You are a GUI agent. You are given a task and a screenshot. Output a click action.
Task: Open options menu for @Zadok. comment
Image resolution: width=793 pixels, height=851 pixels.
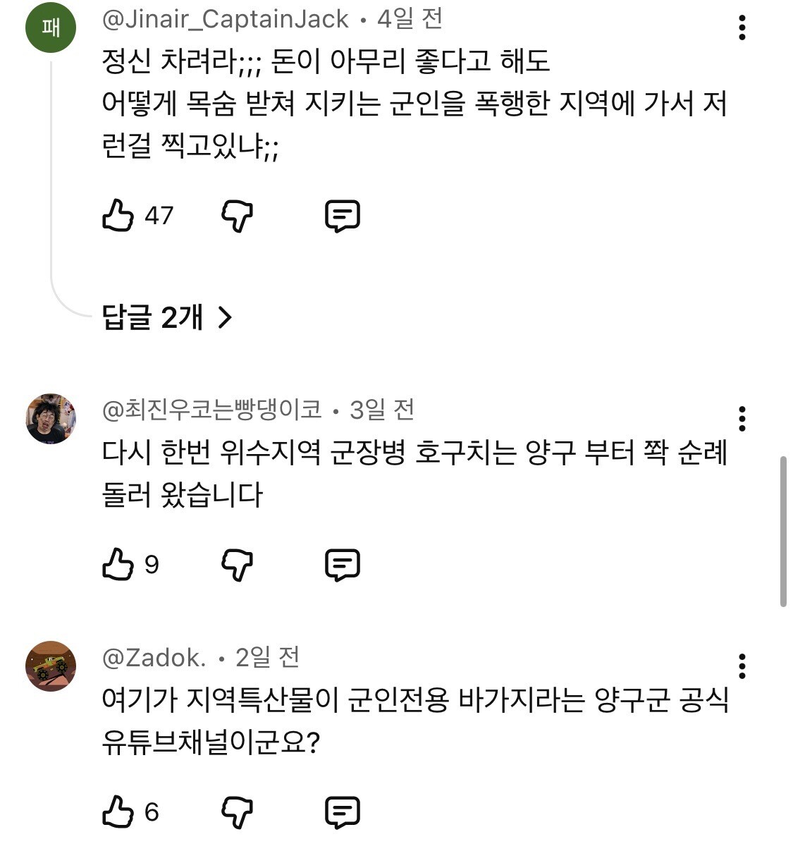coord(742,666)
